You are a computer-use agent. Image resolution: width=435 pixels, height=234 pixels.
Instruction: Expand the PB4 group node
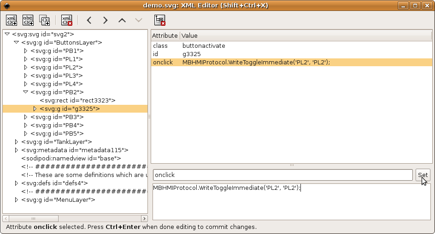[x=25, y=126]
